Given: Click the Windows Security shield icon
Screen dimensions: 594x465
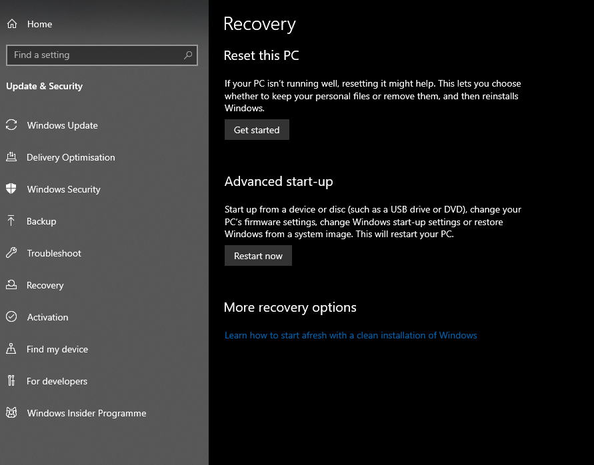Looking at the screenshot, I should pyautogui.click(x=11, y=189).
